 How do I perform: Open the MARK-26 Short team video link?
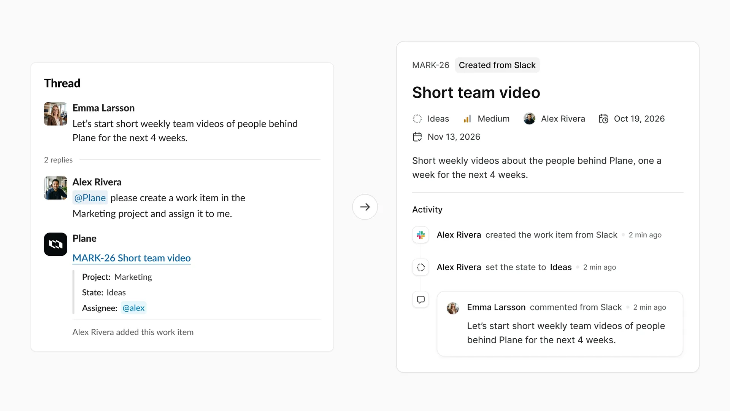click(132, 258)
